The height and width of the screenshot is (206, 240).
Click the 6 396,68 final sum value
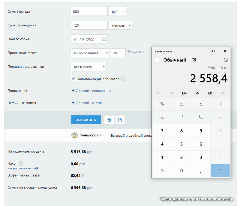[x=78, y=188]
